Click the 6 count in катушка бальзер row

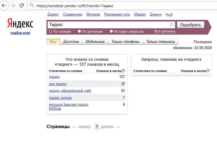[124, 105]
